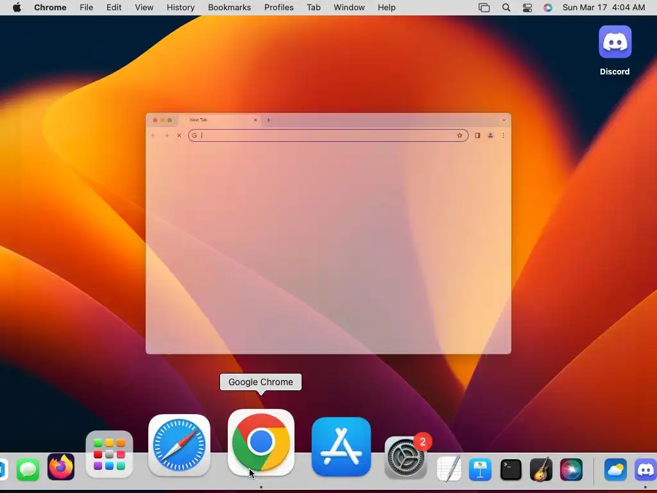Screen dimensions: 657x493
Task: Click the Stage Manager menu bar icon
Action: tap(484, 8)
